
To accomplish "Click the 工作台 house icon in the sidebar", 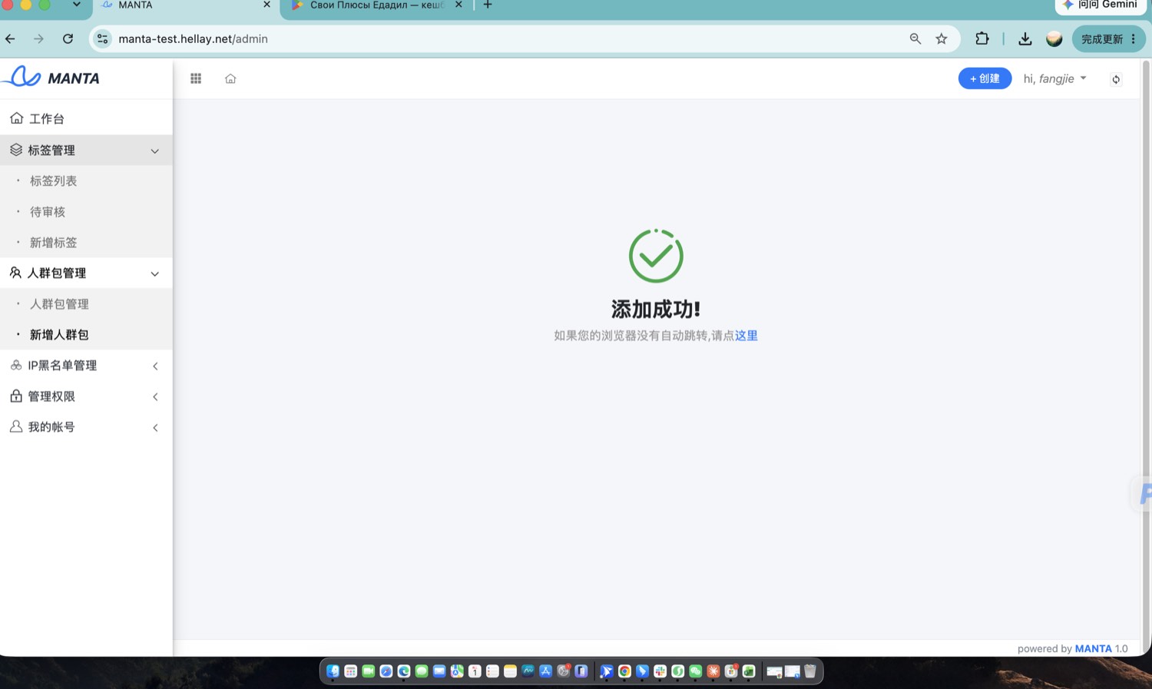I will point(16,118).
